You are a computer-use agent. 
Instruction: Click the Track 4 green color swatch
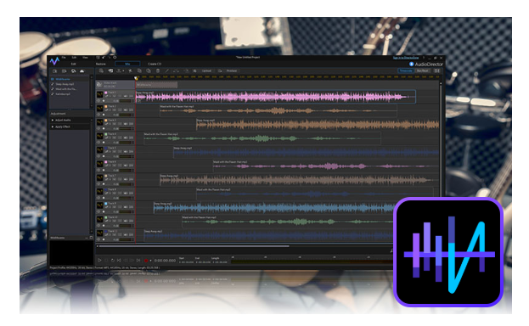106,134
